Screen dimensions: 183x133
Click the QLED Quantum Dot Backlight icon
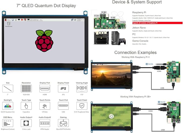coord(8,106)
